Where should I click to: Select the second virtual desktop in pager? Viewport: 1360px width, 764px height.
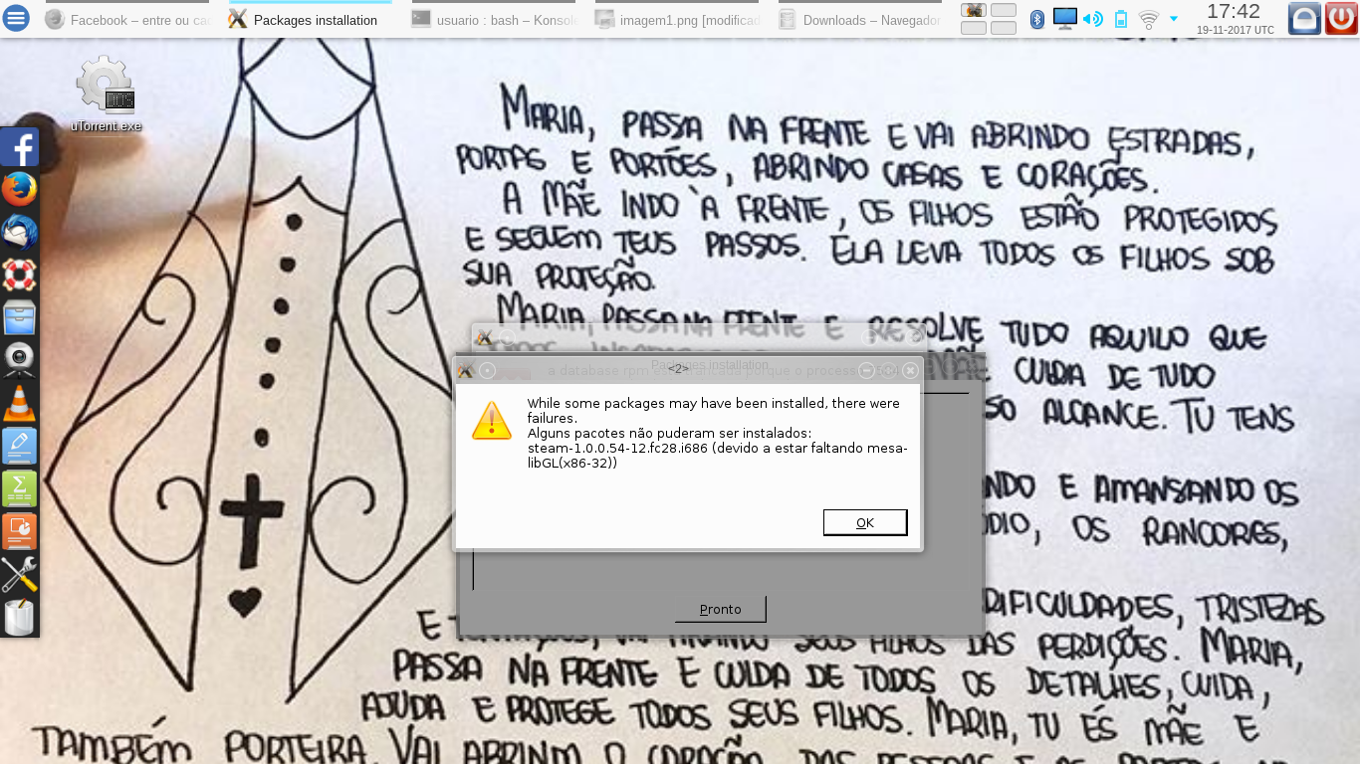click(x=1004, y=10)
